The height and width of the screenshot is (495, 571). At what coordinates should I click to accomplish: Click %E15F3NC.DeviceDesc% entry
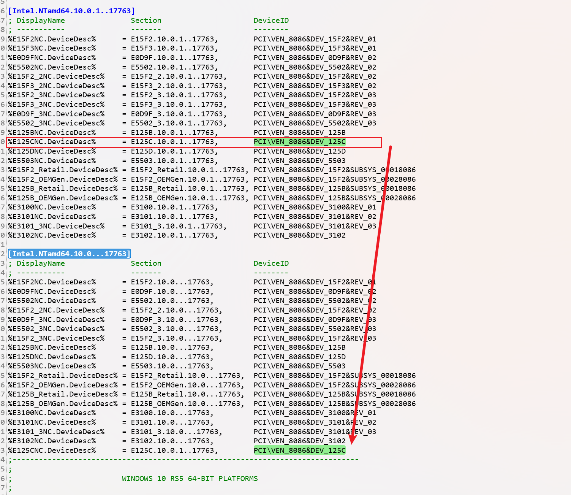click(52, 48)
